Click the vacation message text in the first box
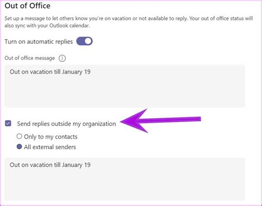262x206 pixels. click(50, 72)
